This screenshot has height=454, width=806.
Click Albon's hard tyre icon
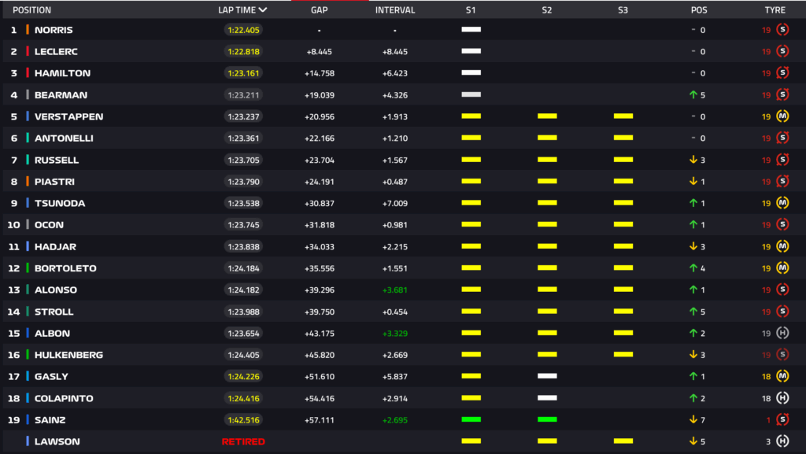tap(782, 334)
